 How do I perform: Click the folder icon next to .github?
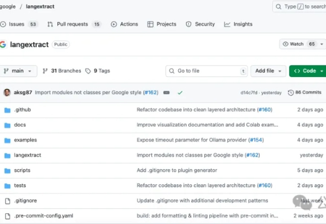pos(7,110)
